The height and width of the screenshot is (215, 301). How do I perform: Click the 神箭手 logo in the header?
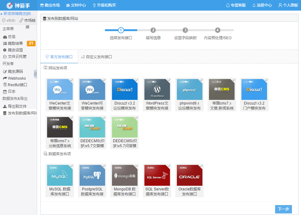point(18,5)
